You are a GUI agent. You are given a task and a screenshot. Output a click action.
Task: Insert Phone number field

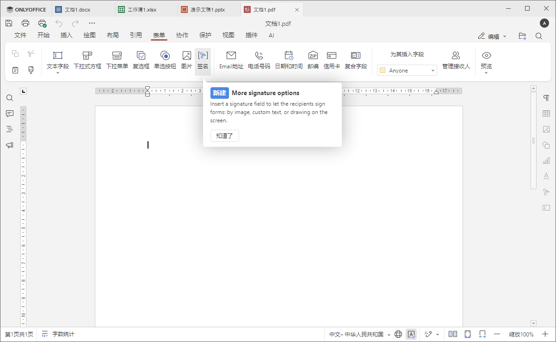259,60
